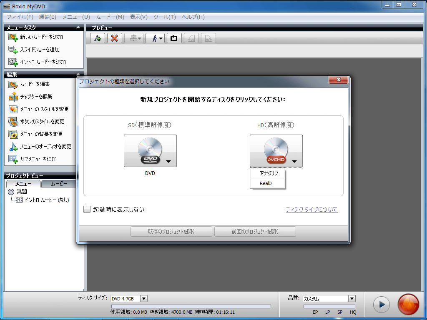The image size is (427, 320).
Task: Open the walking figure animation dropdown
Action: click(155, 38)
